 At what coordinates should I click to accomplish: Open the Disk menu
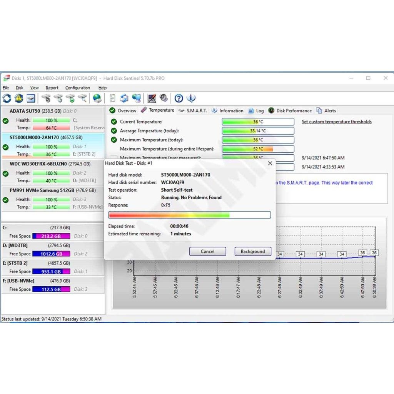tap(20, 88)
